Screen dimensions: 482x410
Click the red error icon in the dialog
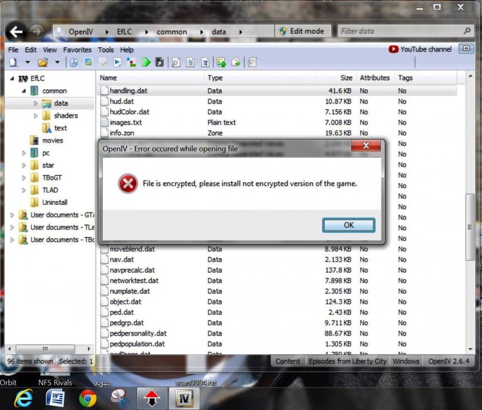tap(128, 184)
